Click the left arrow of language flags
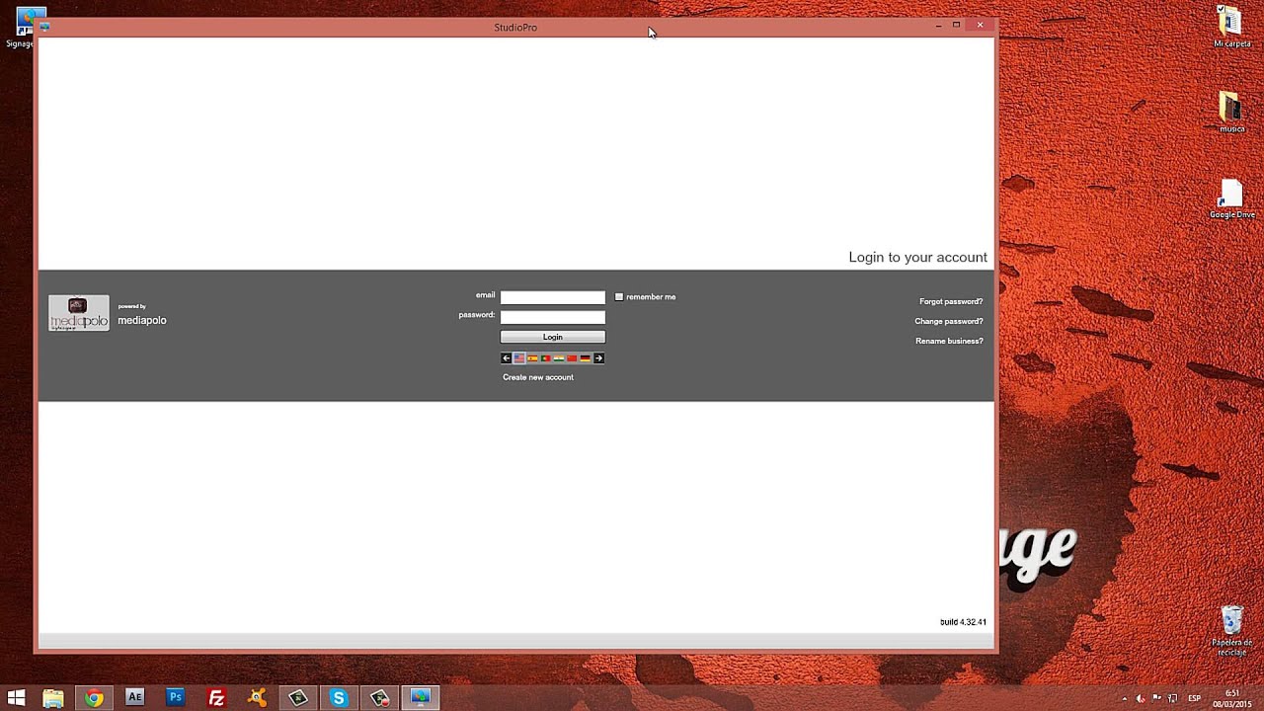This screenshot has width=1264, height=711. point(507,358)
